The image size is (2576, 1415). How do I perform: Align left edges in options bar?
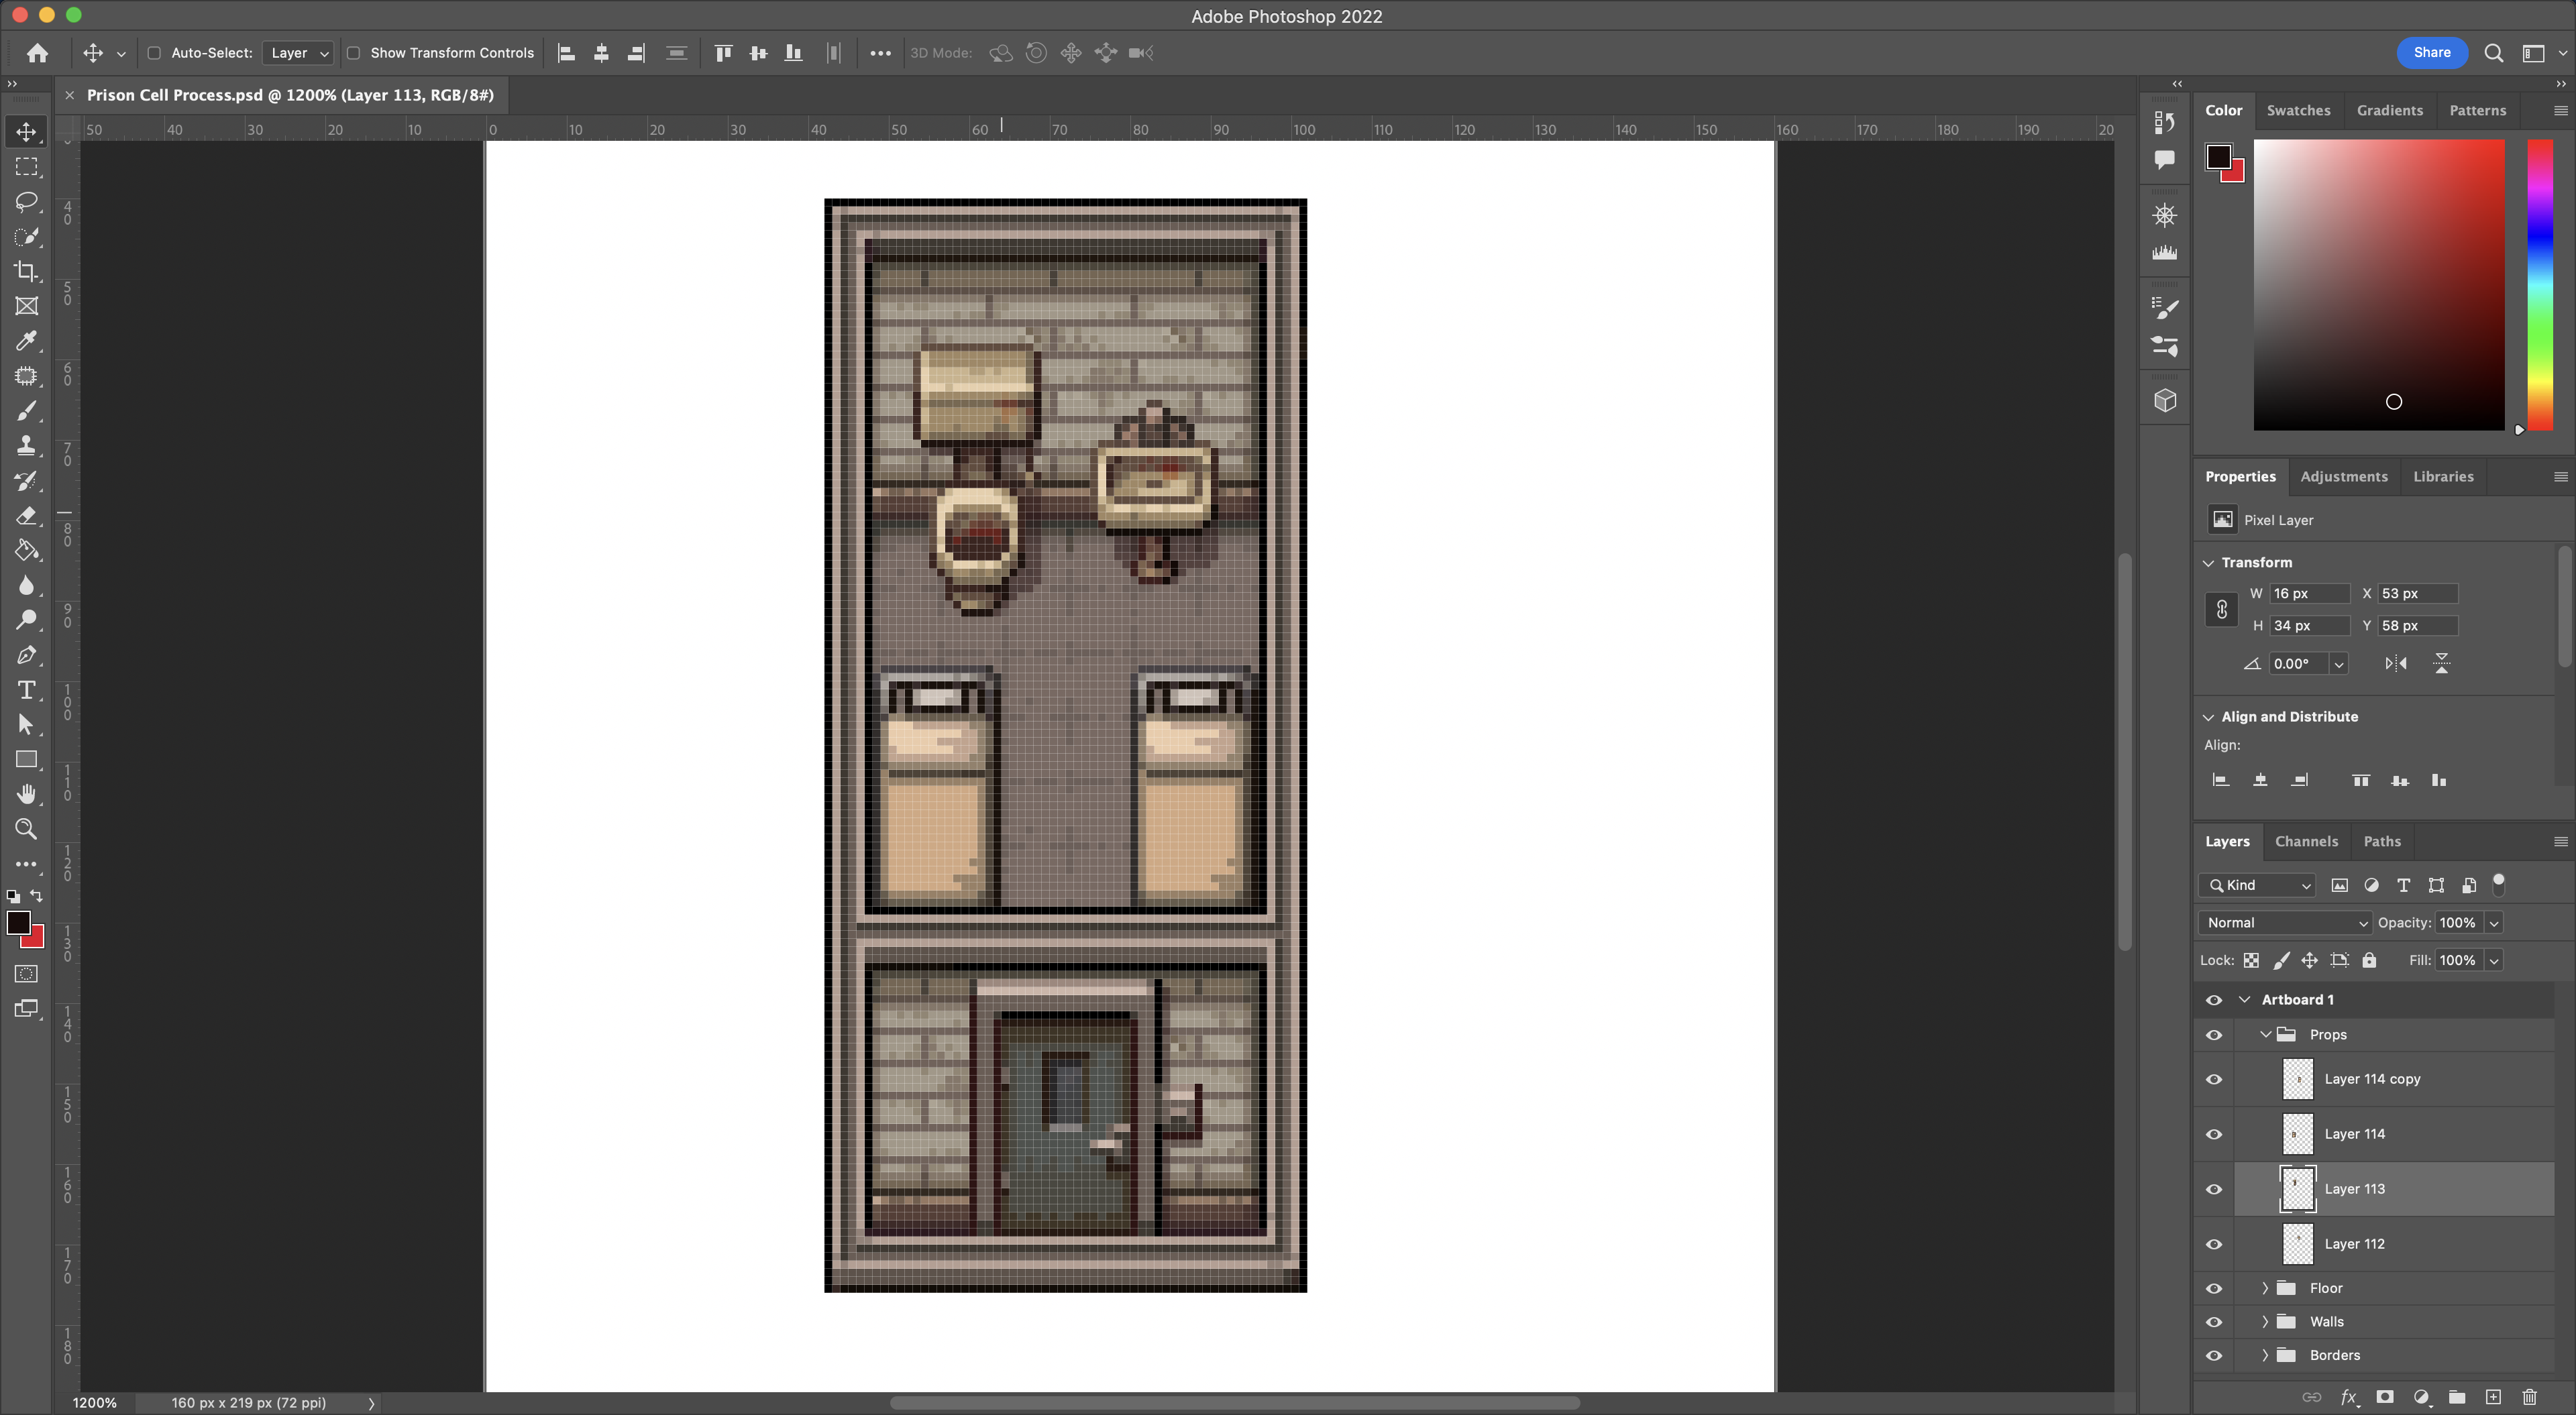click(566, 53)
